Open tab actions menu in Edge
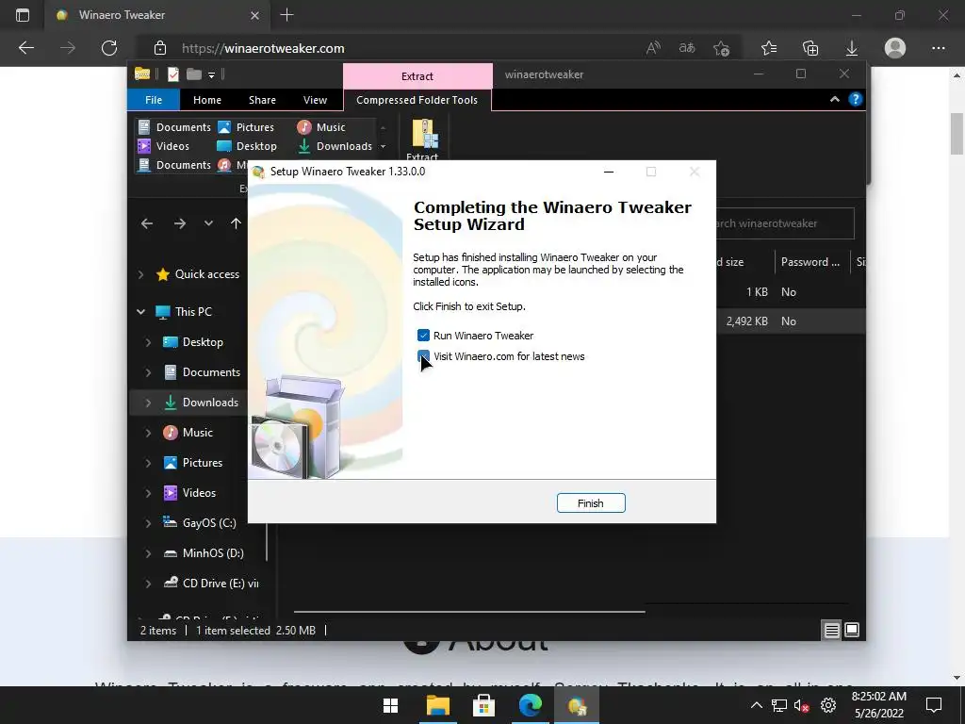965x724 pixels. (23, 15)
